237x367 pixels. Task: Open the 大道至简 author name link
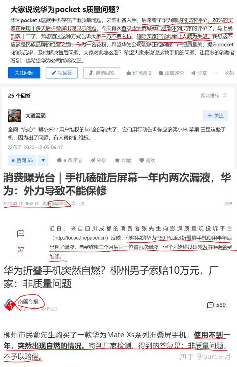(36, 116)
